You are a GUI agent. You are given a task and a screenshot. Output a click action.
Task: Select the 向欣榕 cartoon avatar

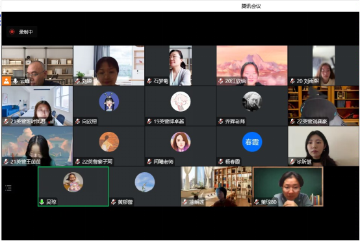(x=109, y=101)
